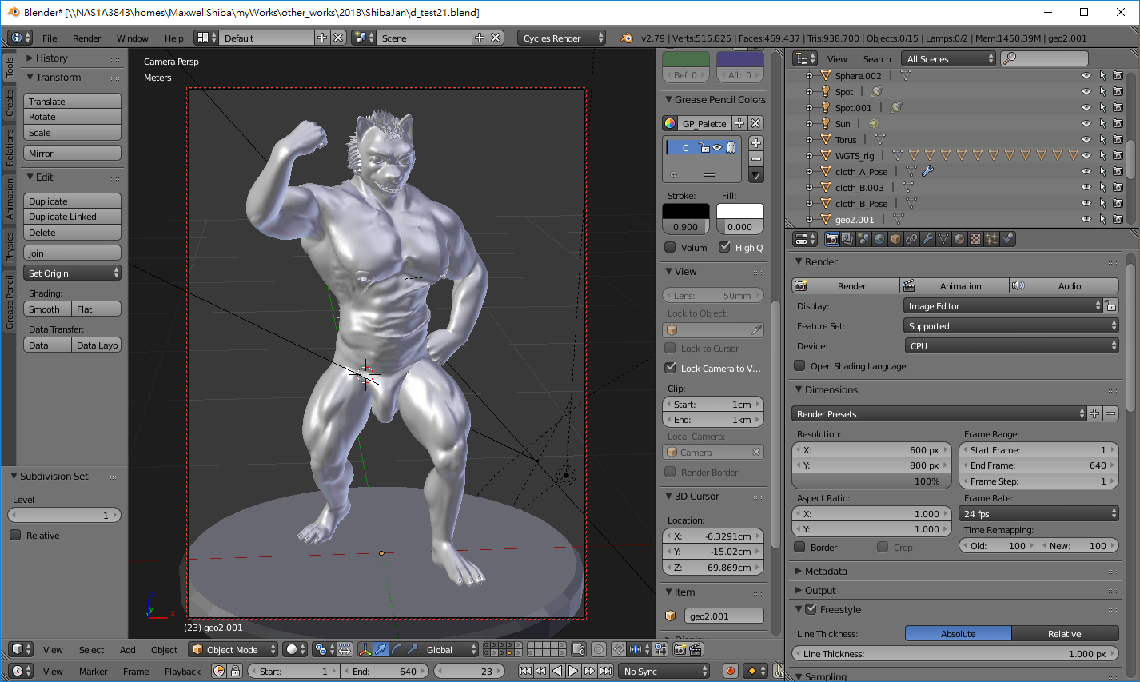Click the sun data icon next to Sun
The image size is (1140, 682).
pyautogui.click(x=874, y=123)
